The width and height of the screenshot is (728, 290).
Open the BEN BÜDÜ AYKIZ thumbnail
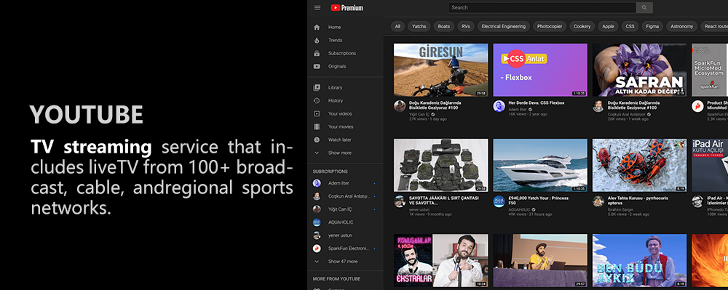tap(639, 260)
